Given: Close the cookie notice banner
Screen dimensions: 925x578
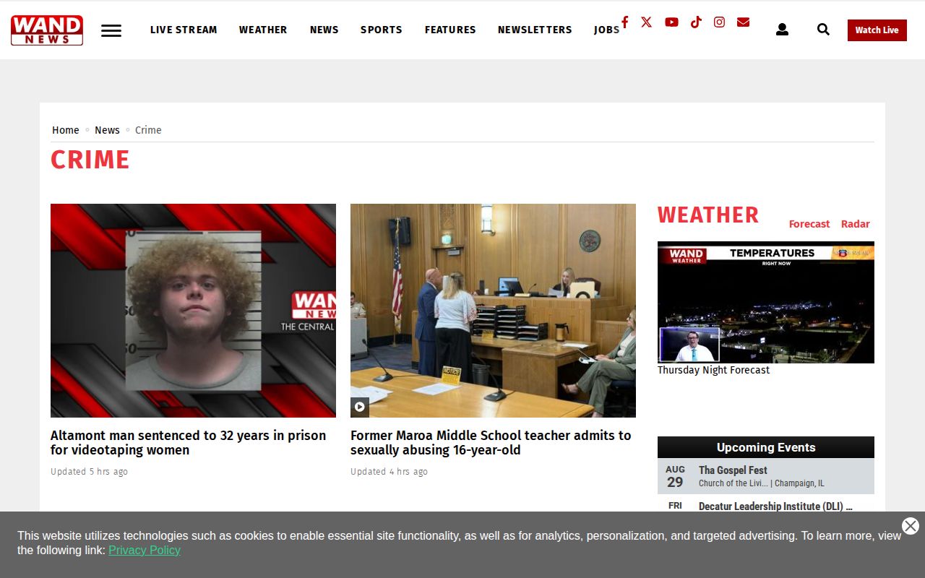Looking at the screenshot, I should tap(911, 526).
